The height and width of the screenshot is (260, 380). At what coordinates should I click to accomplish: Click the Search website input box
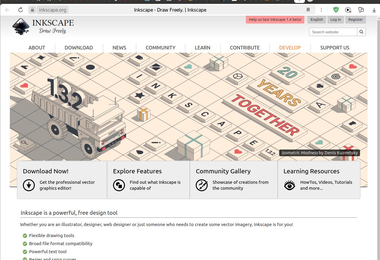click(x=333, y=32)
